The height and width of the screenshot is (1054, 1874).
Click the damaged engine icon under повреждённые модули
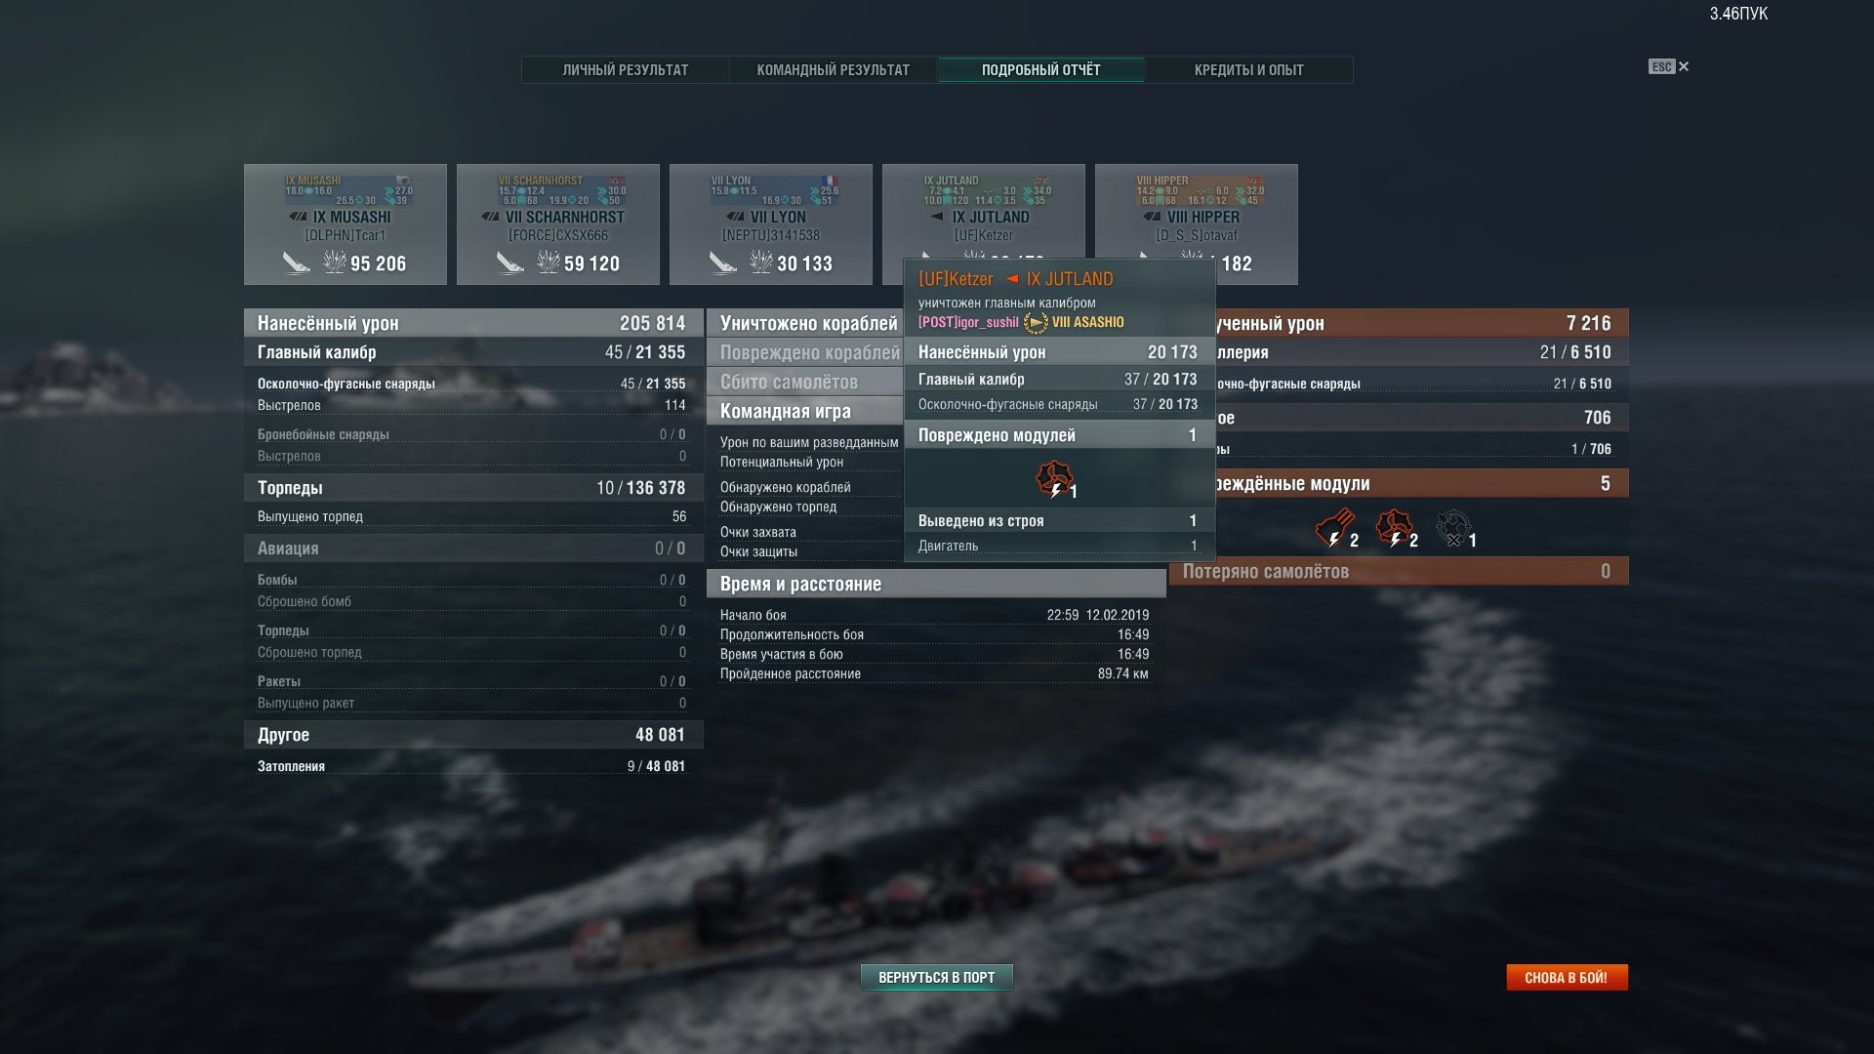1394,528
